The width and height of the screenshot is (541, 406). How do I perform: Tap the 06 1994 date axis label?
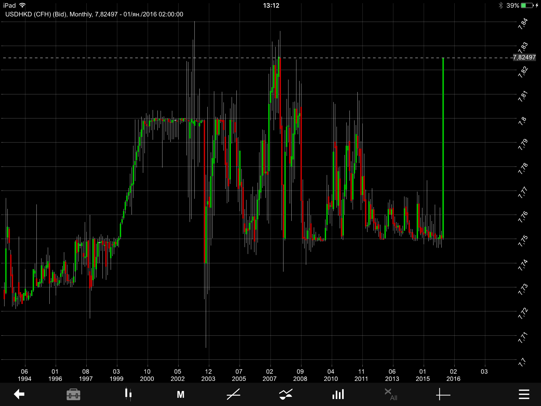coord(24,375)
